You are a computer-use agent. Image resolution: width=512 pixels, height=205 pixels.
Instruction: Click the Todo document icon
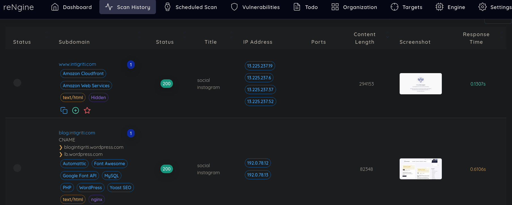297,7
